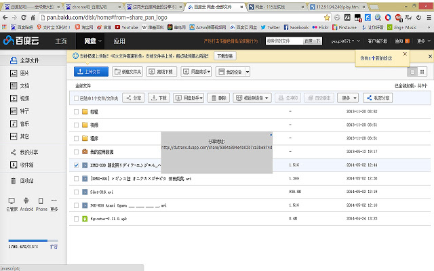Bookmark this page with the star icon

coord(327,18)
